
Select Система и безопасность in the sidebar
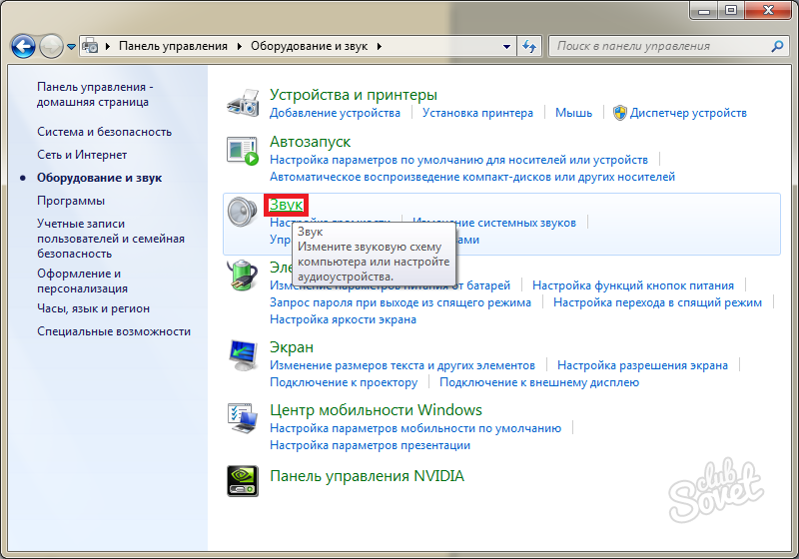click(104, 132)
